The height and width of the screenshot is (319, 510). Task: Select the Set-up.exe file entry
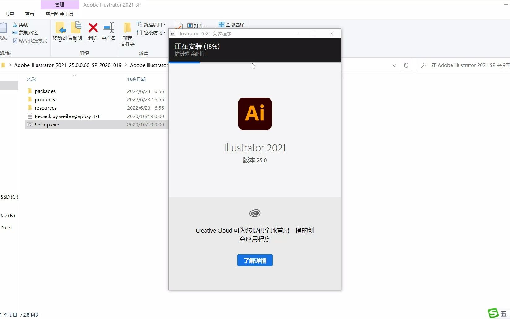46,125
